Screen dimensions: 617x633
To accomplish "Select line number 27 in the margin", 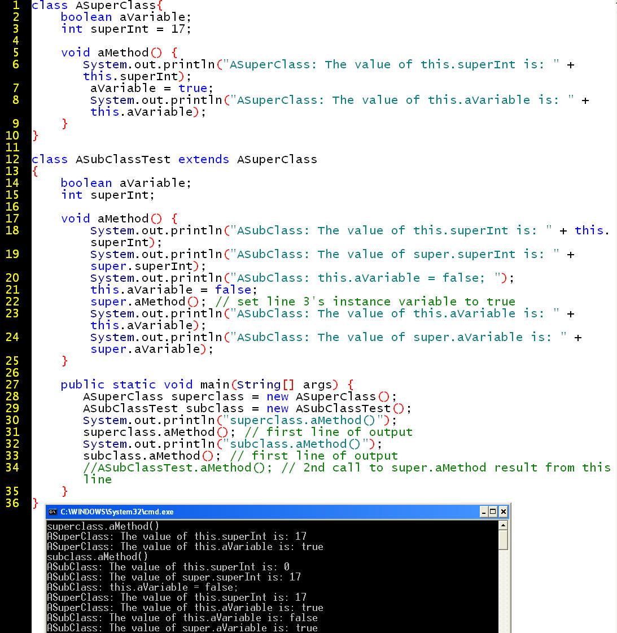I will pyautogui.click(x=12, y=384).
